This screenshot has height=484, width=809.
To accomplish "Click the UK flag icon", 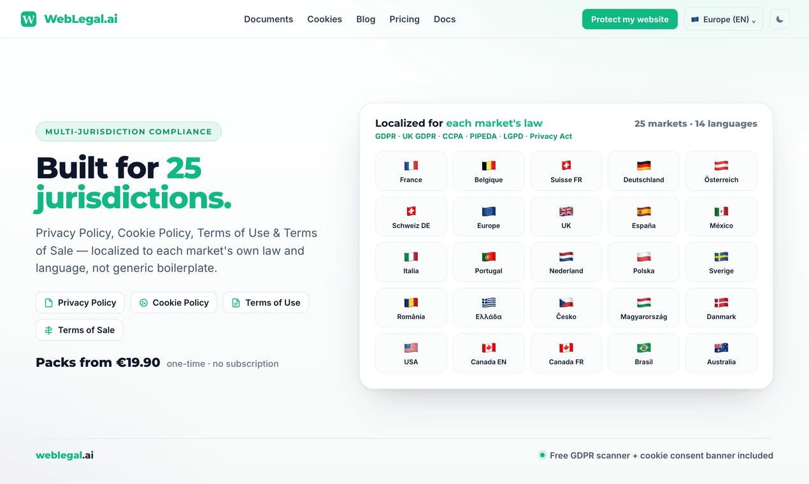I will [x=566, y=211].
